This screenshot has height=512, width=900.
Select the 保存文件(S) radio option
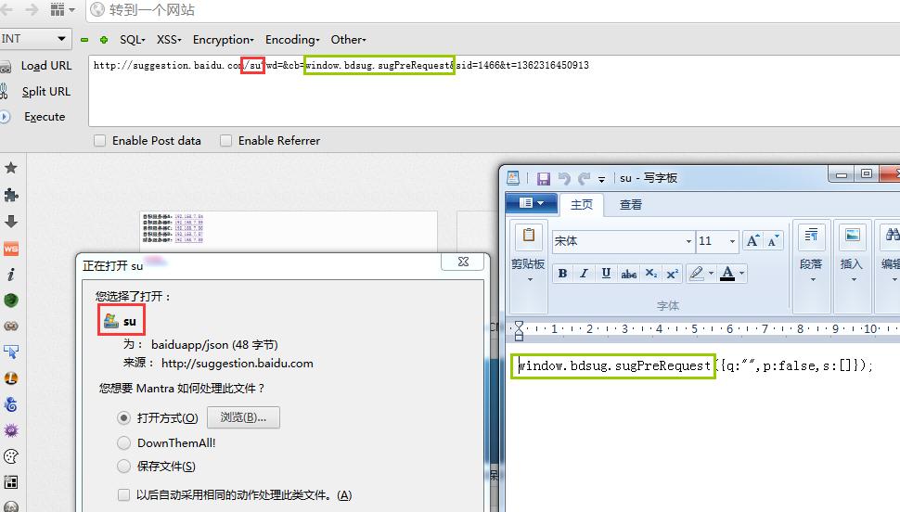point(124,466)
